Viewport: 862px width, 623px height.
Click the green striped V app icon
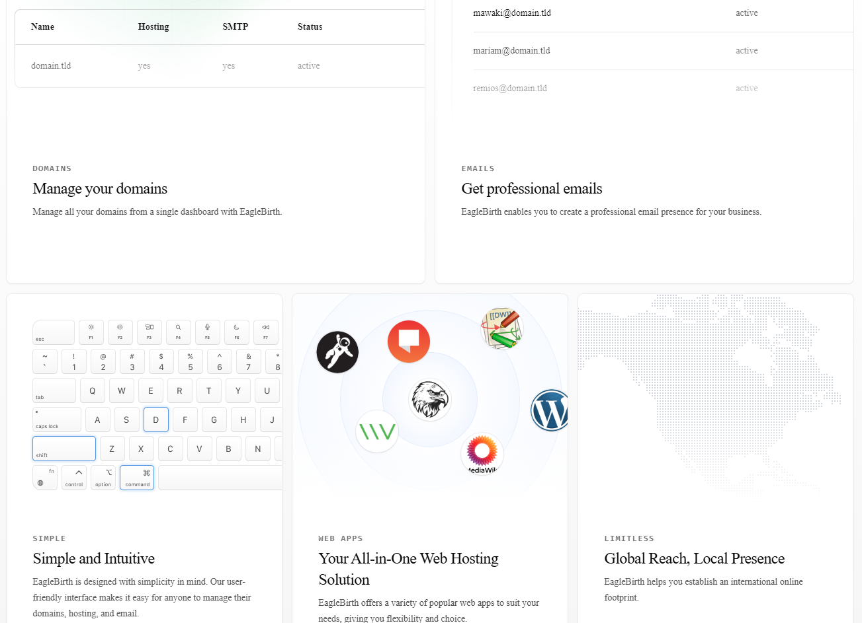(377, 431)
